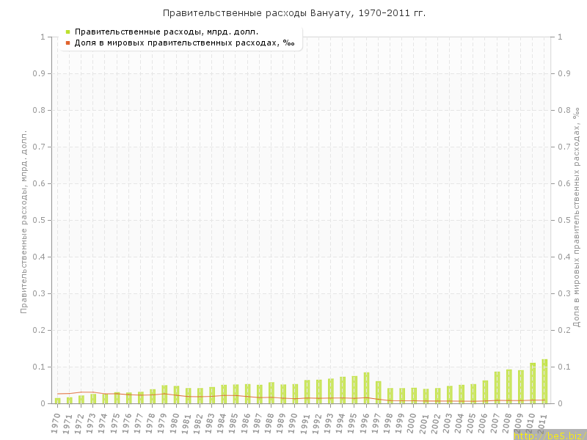Click the green bar for 2010

pos(533,384)
